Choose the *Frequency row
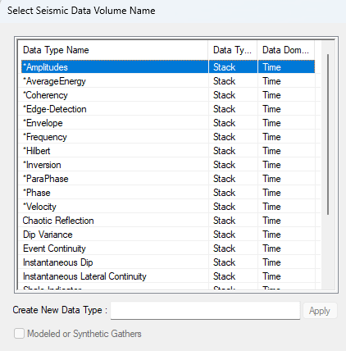The height and width of the screenshot is (351, 346). pyautogui.click(x=168, y=137)
